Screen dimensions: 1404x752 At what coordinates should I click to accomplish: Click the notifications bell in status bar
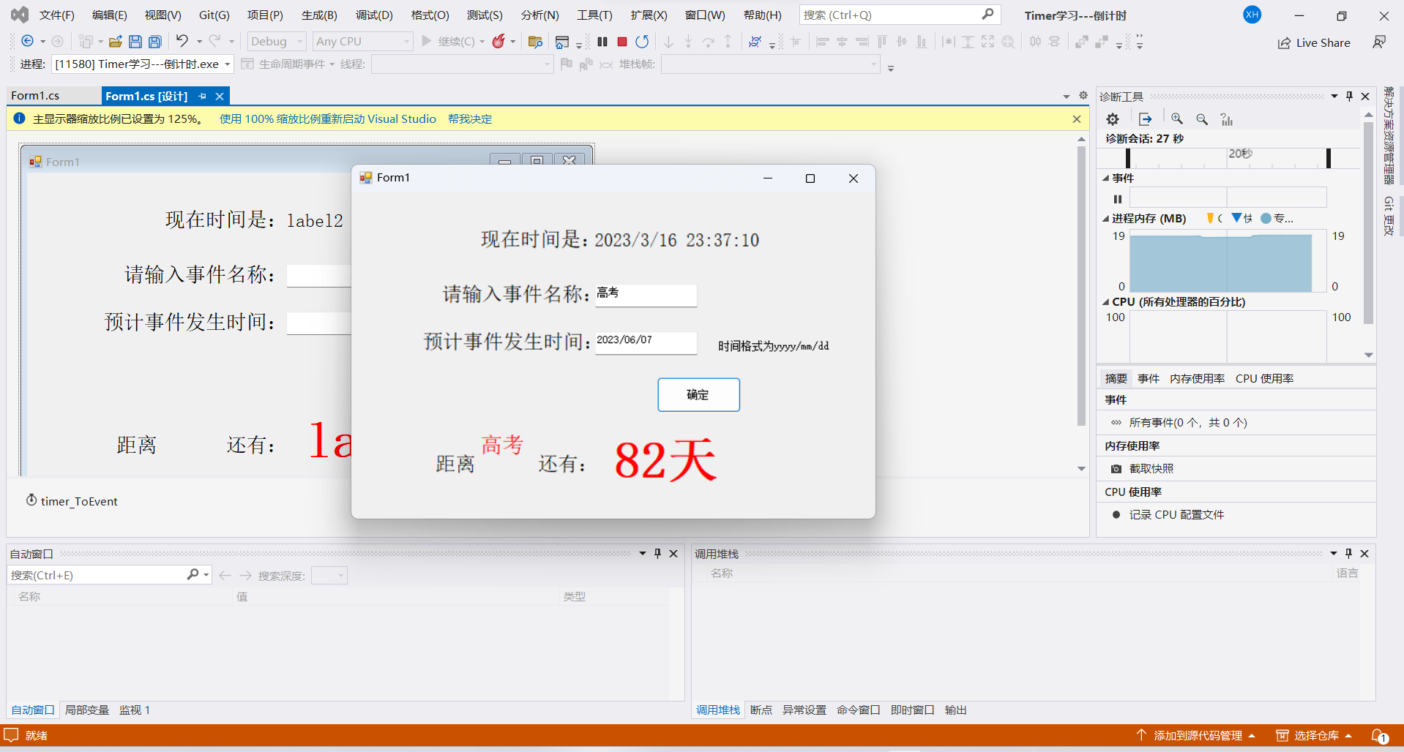(1379, 735)
